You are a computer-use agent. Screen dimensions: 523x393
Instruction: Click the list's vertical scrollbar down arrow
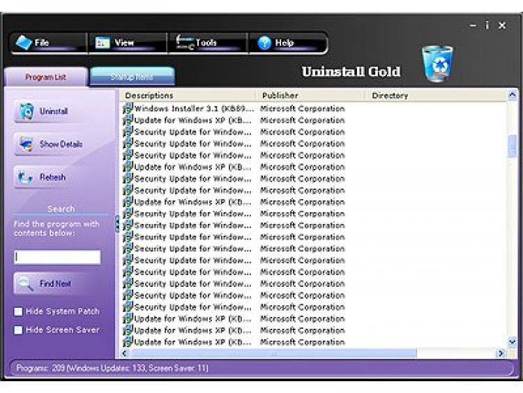coord(513,341)
